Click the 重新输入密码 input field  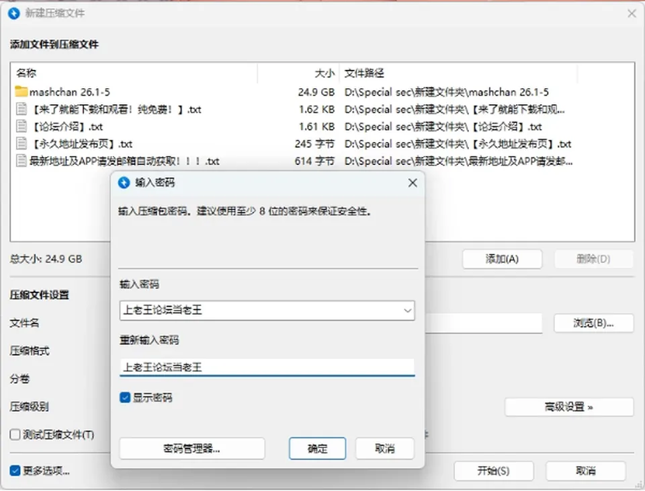point(267,367)
